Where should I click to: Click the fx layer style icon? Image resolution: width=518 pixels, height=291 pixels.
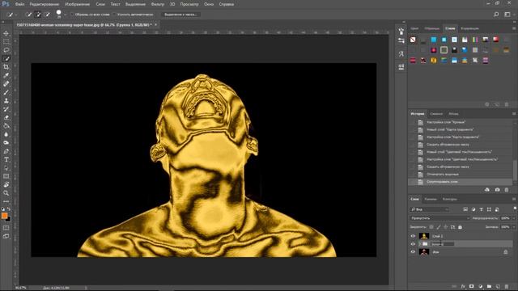[x=463, y=286]
